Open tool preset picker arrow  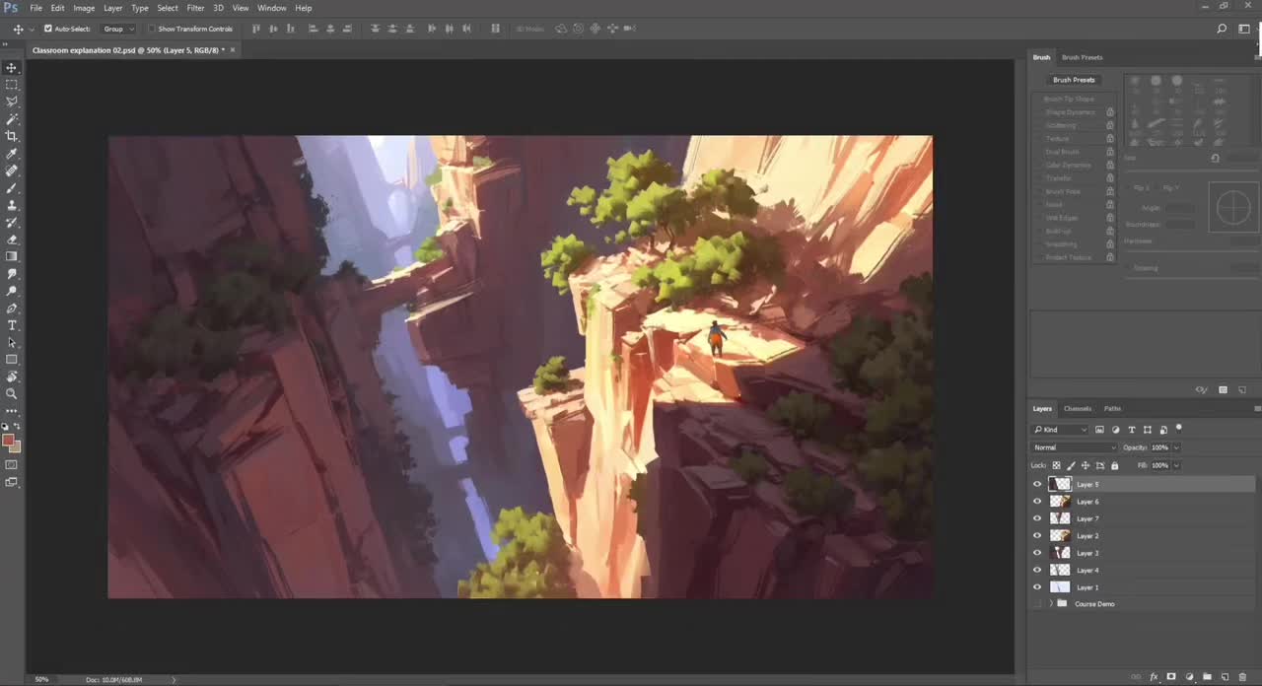coord(32,29)
